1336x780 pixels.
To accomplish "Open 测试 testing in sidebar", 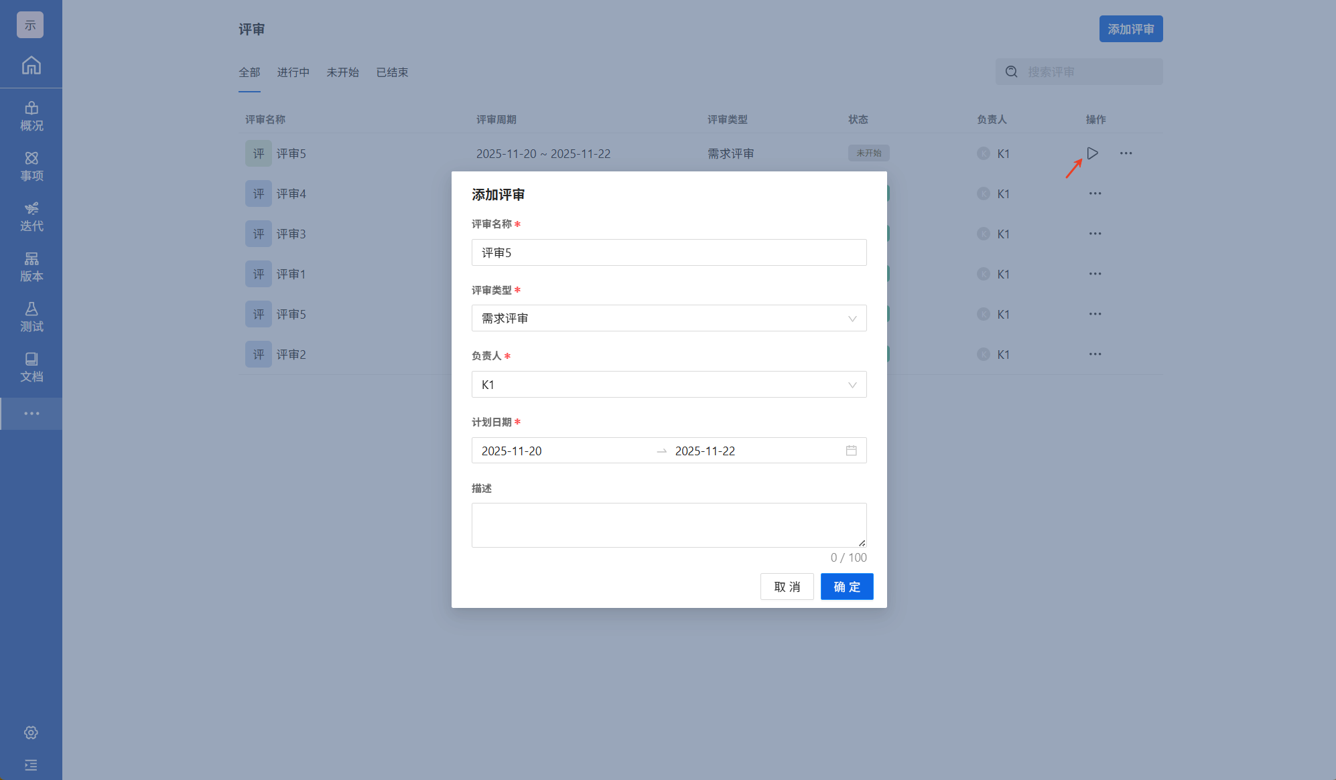I will 31,317.
